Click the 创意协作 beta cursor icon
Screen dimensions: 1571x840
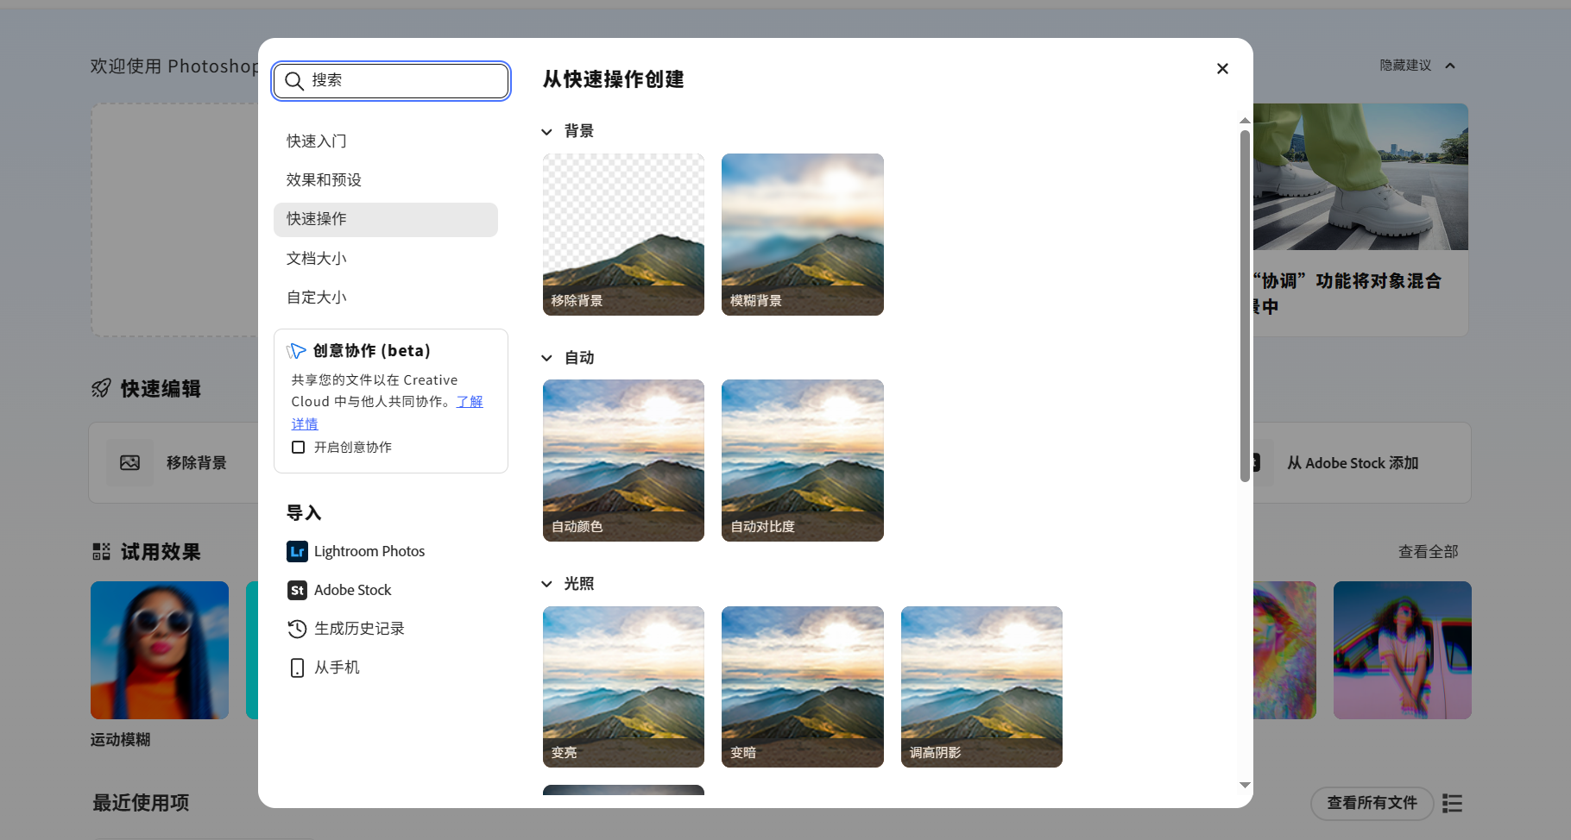click(297, 350)
